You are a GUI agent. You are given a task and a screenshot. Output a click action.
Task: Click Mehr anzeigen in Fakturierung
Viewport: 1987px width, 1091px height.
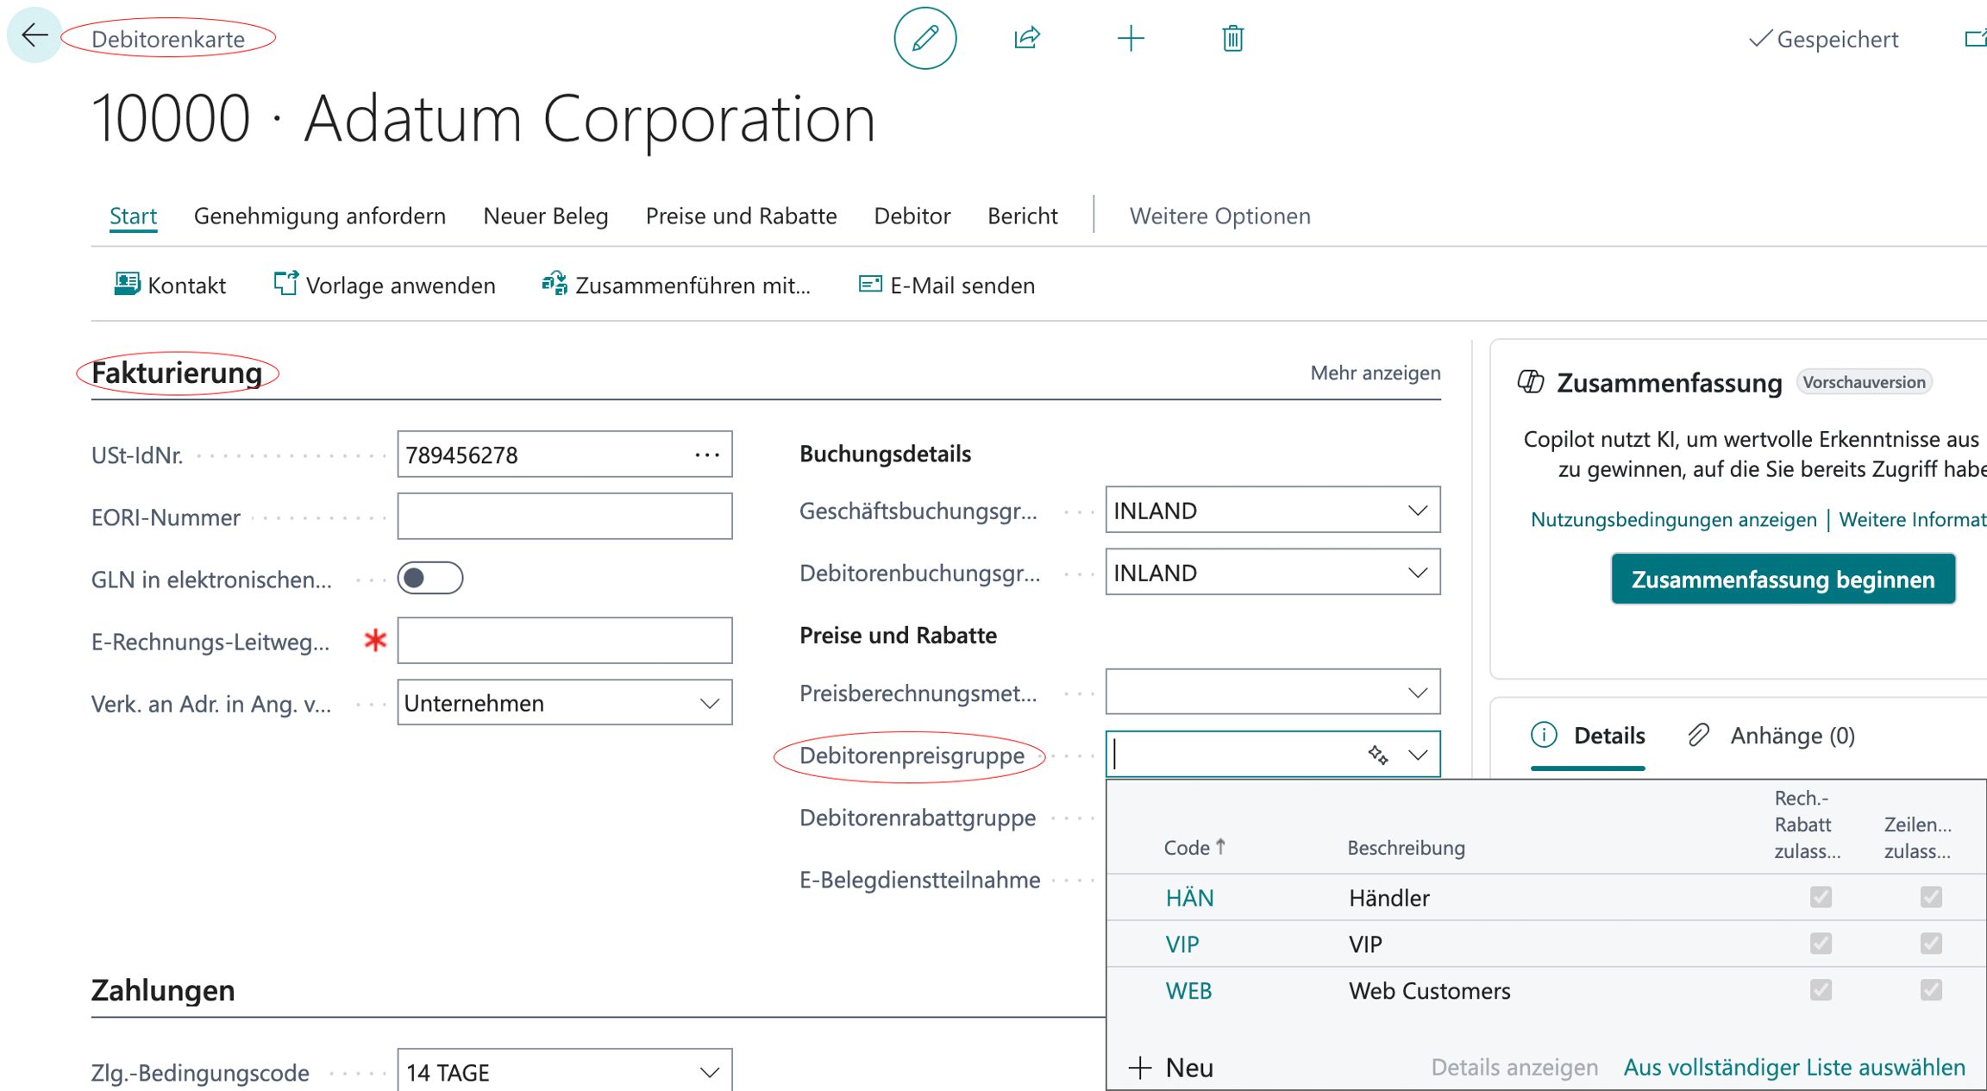click(1376, 373)
